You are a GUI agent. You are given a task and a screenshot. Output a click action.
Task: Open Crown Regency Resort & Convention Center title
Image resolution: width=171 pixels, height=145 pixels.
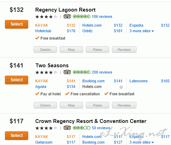tap(91, 121)
